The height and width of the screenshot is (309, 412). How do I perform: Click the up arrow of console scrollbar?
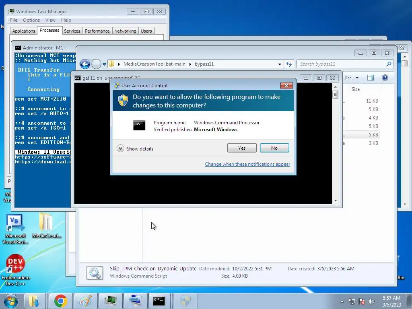click(x=335, y=87)
